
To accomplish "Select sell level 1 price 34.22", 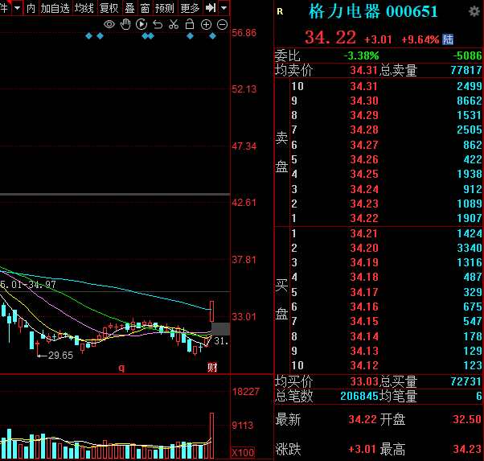I will pos(364,218).
